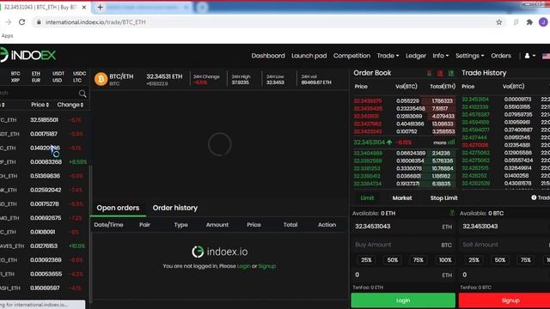Set buy amount to 50%
Viewport: 550px width, 309px height.
point(393,260)
